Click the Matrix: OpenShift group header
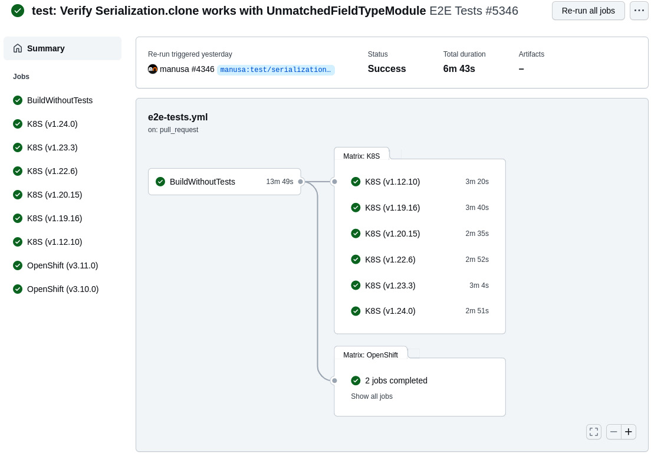The height and width of the screenshot is (456, 651). [370, 355]
